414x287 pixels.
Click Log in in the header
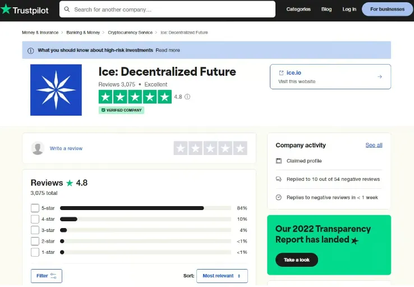click(349, 9)
